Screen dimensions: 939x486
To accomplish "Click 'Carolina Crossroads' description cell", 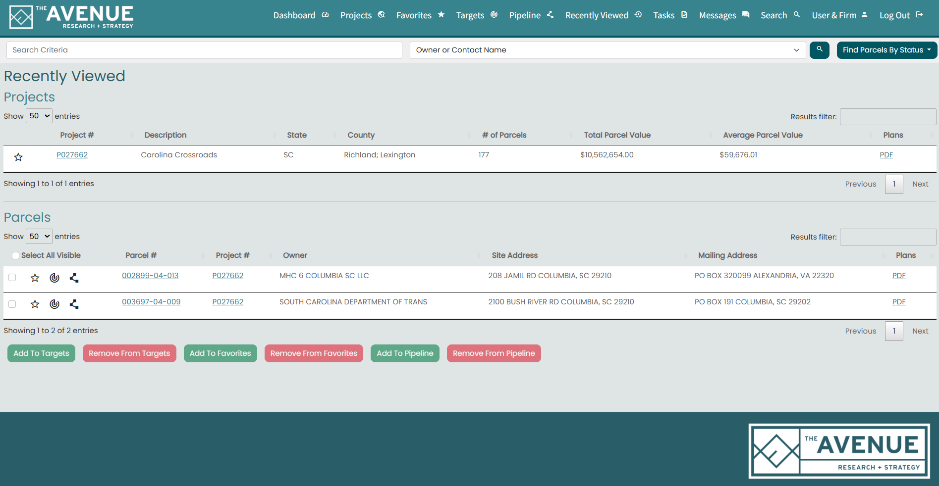I will click(x=179, y=155).
